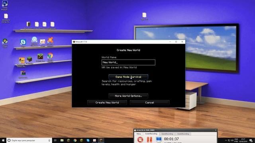This screenshot has height=143, width=255.
Task: Toggle the Game Mode Survival button
Action: (128, 77)
